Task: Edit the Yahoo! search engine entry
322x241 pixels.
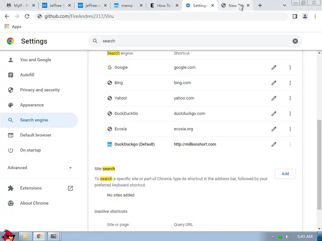Action: (x=274, y=98)
